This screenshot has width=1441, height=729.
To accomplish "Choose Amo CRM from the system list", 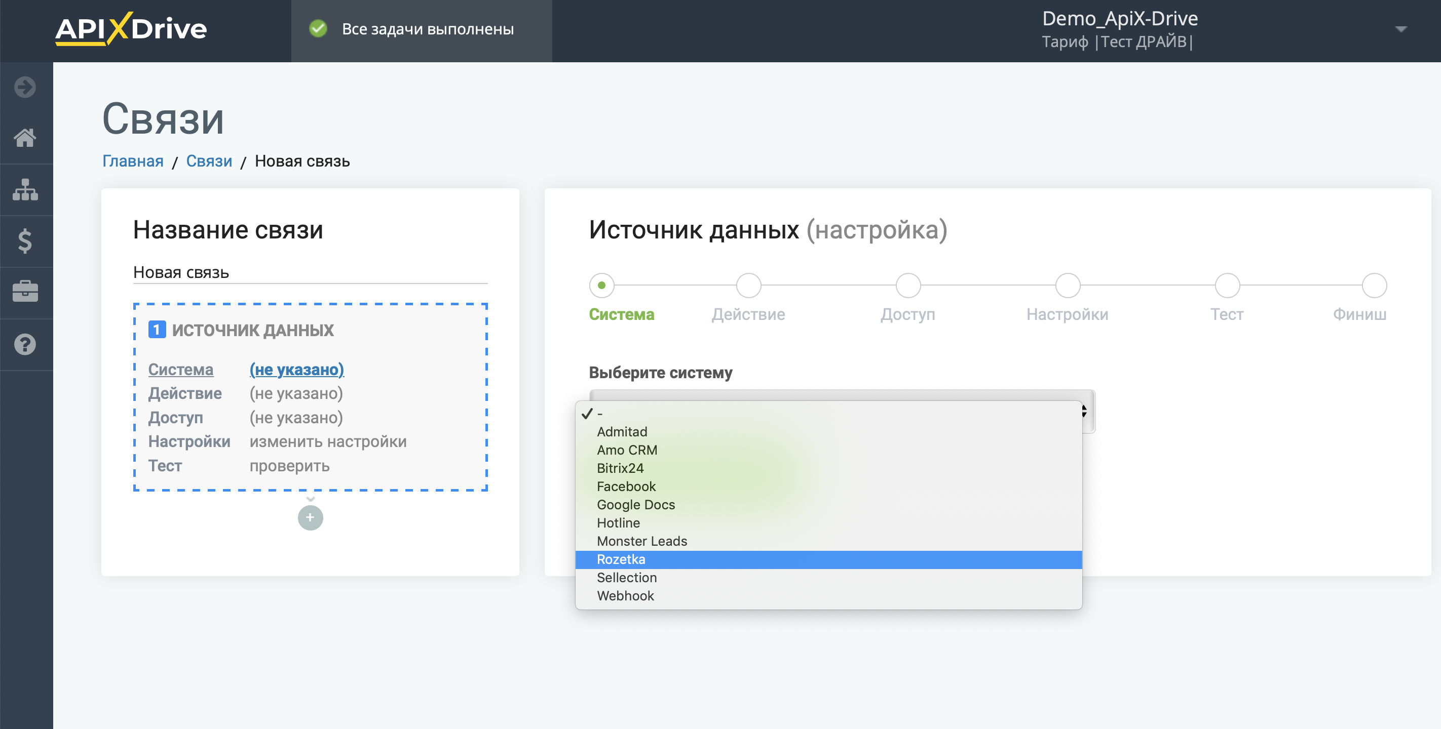I will click(x=828, y=450).
